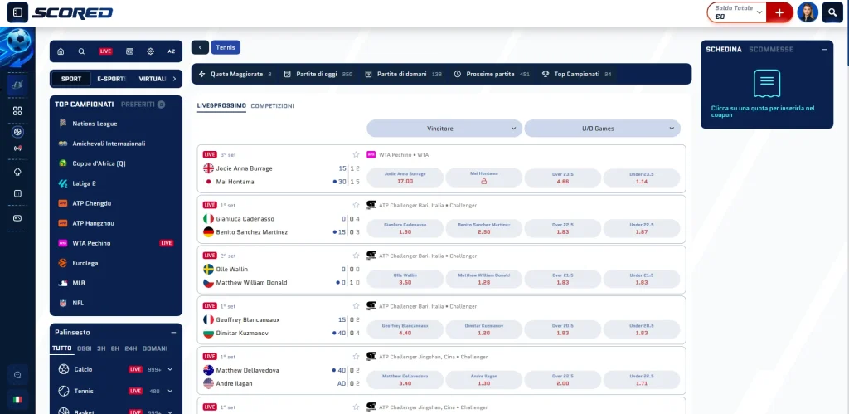
Task: Open Partite di domani filter
Action: tap(404, 74)
